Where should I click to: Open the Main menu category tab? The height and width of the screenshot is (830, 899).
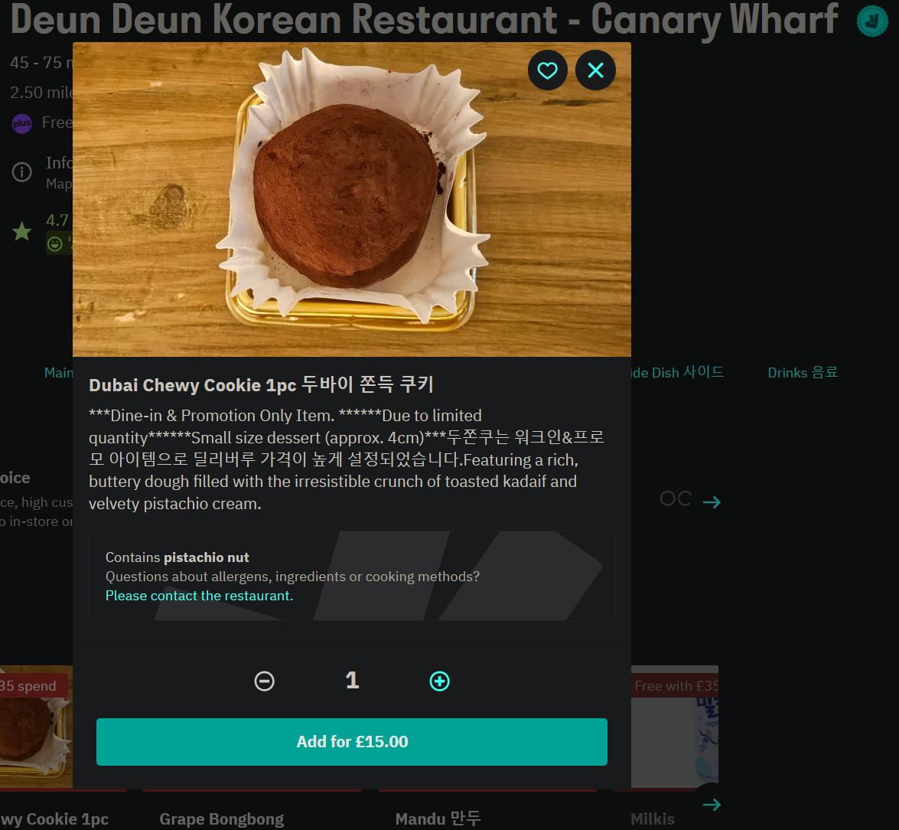click(x=58, y=373)
